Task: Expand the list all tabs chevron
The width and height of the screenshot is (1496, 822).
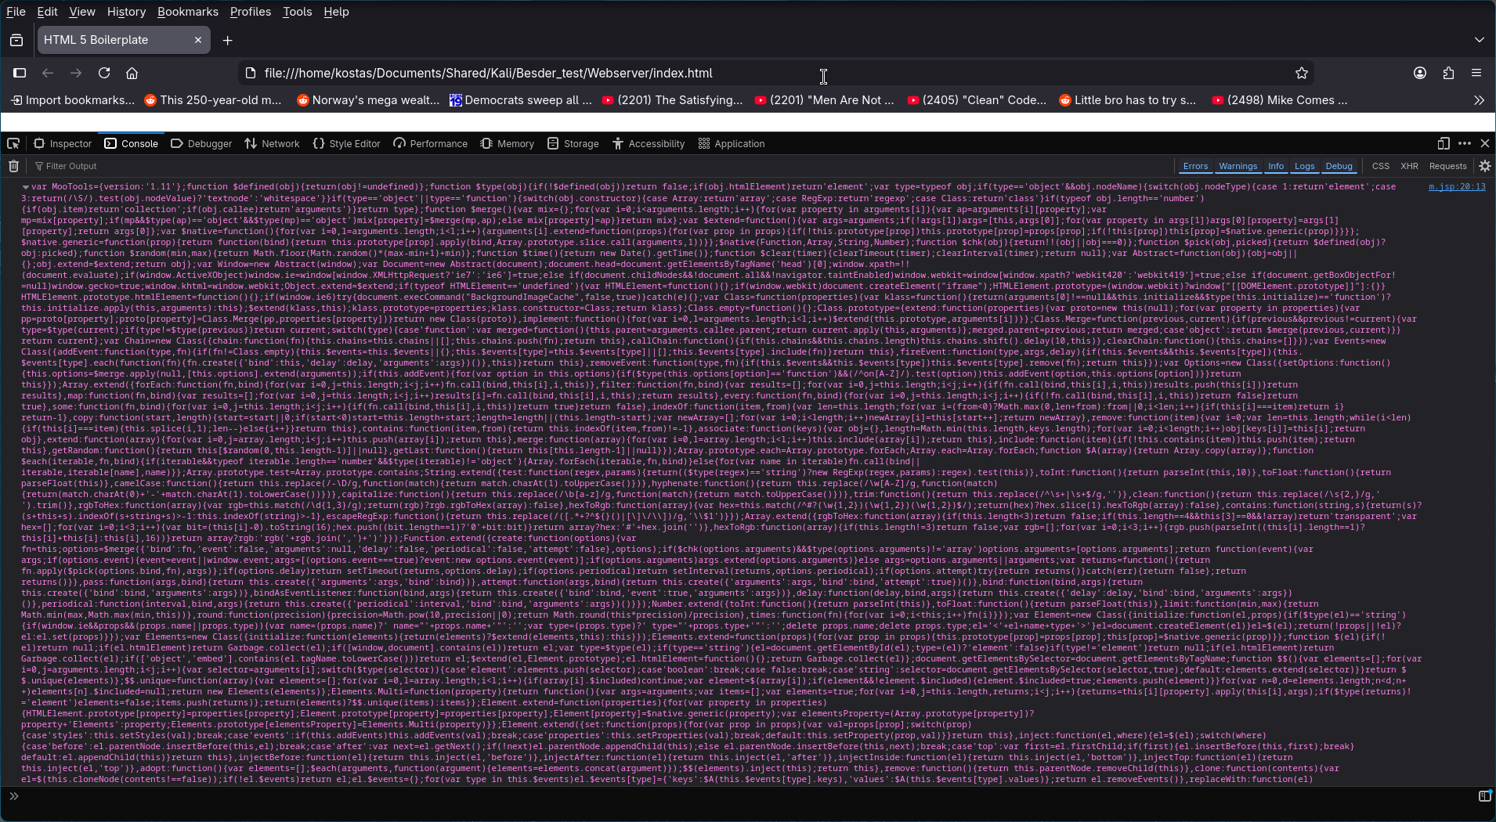Action: 1479,40
